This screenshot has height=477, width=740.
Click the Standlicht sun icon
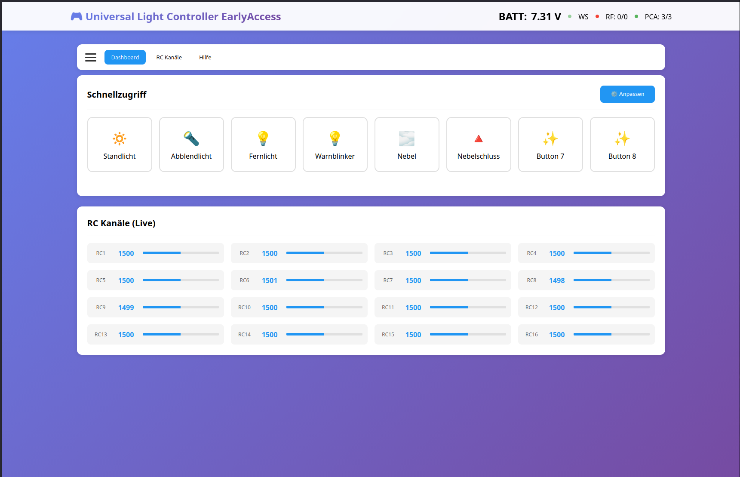tap(120, 138)
